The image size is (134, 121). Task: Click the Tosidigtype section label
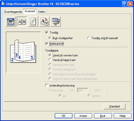pyautogui.click(x=52, y=51)
